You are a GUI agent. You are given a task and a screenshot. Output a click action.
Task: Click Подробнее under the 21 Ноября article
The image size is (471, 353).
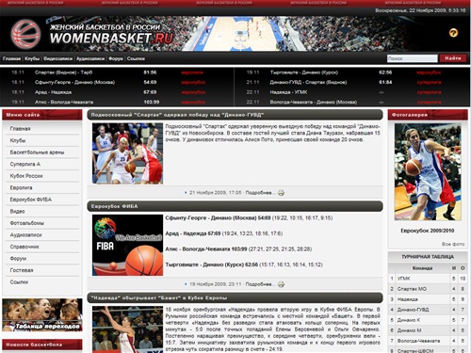[260, 193]
